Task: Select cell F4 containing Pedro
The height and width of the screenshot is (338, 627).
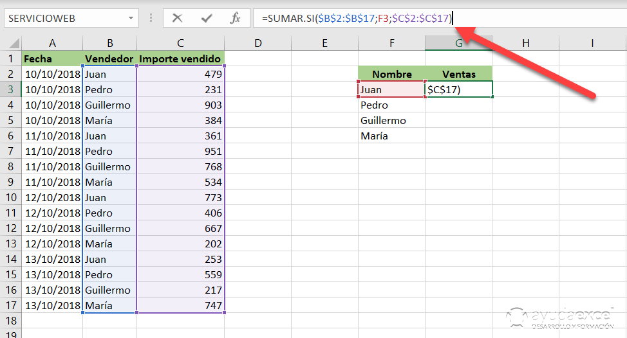Action: pos(392,105)
